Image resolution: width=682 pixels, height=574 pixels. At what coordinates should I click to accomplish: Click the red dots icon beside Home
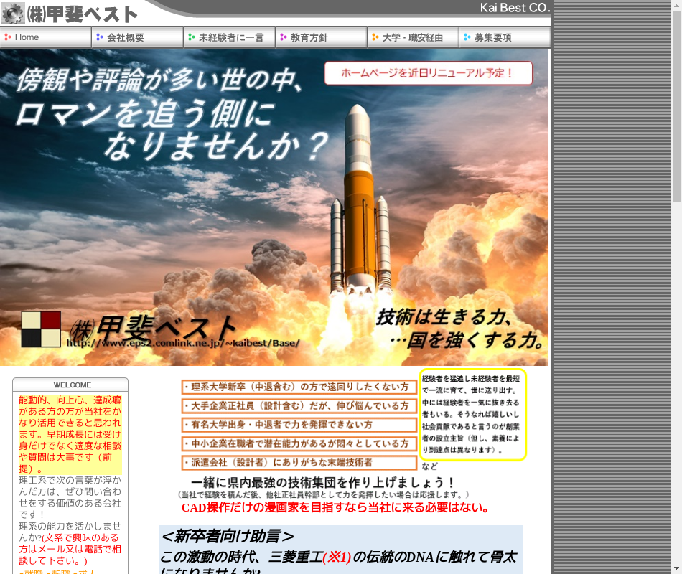coord(8,37)
